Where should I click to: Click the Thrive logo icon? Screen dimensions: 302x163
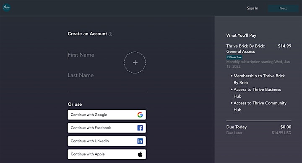(7, 8)
